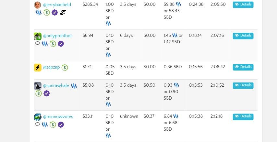Click the yellow lightning zapzap avatar
Viewport: 277px width, 142px height.
coord(38,68)
